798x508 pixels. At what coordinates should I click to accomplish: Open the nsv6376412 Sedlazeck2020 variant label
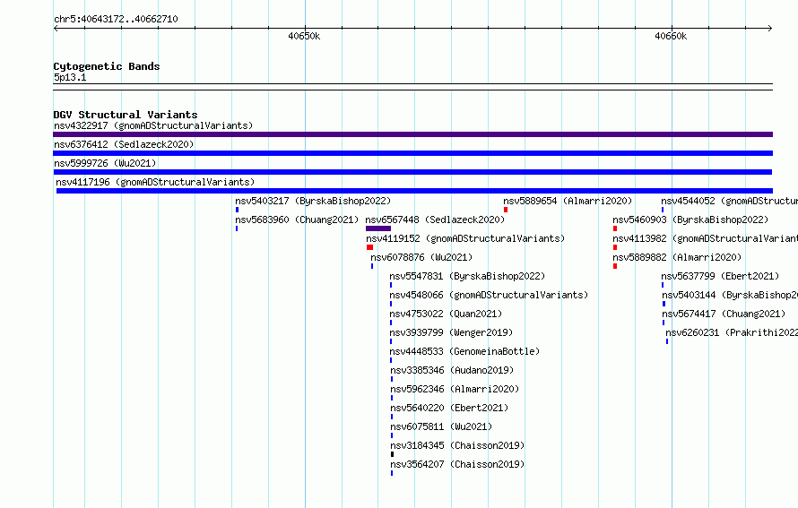point(124,144)
